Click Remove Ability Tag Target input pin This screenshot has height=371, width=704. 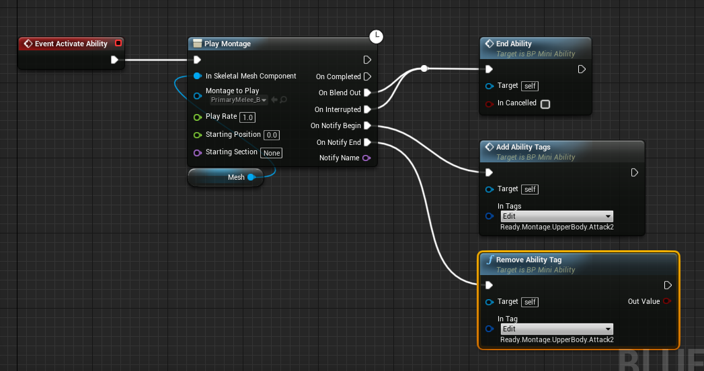pyautogui.click(x=490, y=302)
